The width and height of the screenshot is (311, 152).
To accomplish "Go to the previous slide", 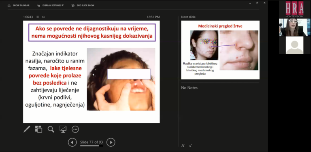I will [72, 142].
